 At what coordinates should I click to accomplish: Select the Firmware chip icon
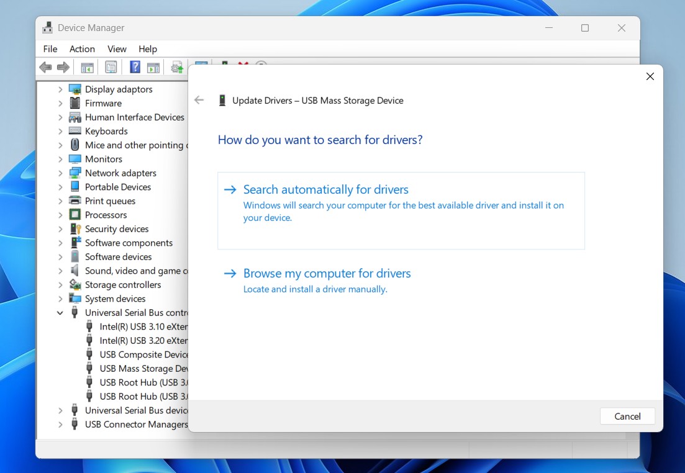[x=75, y=103]
